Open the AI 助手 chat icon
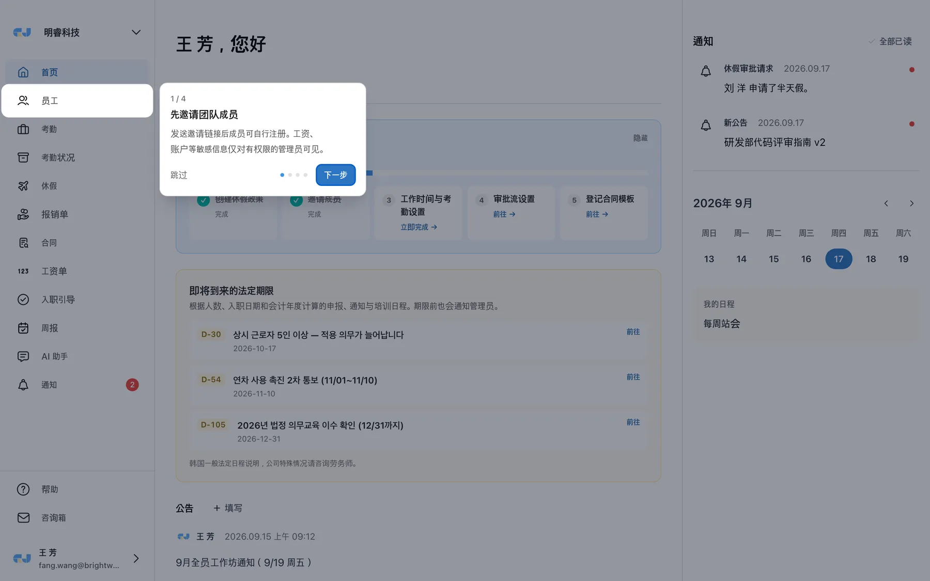 pos(23,356)
